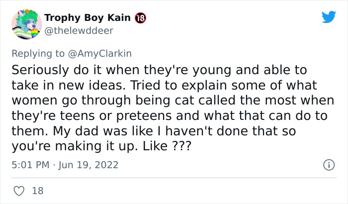Click the Twitter bird logo
Image resolution: width=348 pixels, height=204 pixels.
[x=328, y=17]
